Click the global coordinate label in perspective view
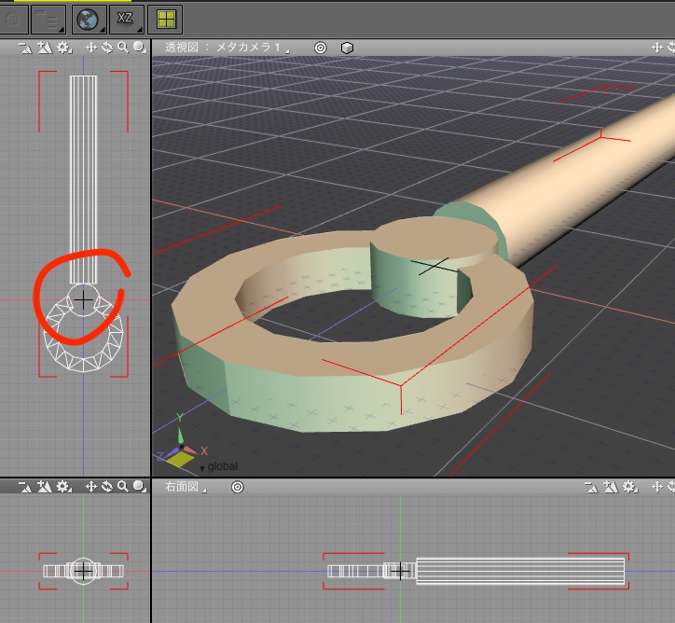The height and width of the screenshot is (623, 675). pyautogui.click(x=222, y=466)
